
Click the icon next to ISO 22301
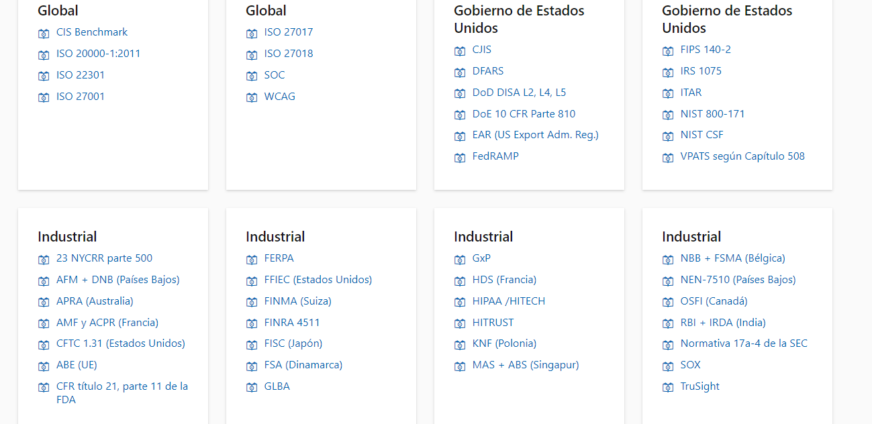click(x=44, y=76)
